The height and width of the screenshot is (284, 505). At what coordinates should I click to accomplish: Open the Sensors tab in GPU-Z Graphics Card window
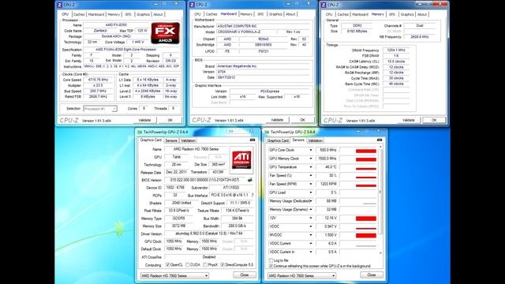coord(171,140)
